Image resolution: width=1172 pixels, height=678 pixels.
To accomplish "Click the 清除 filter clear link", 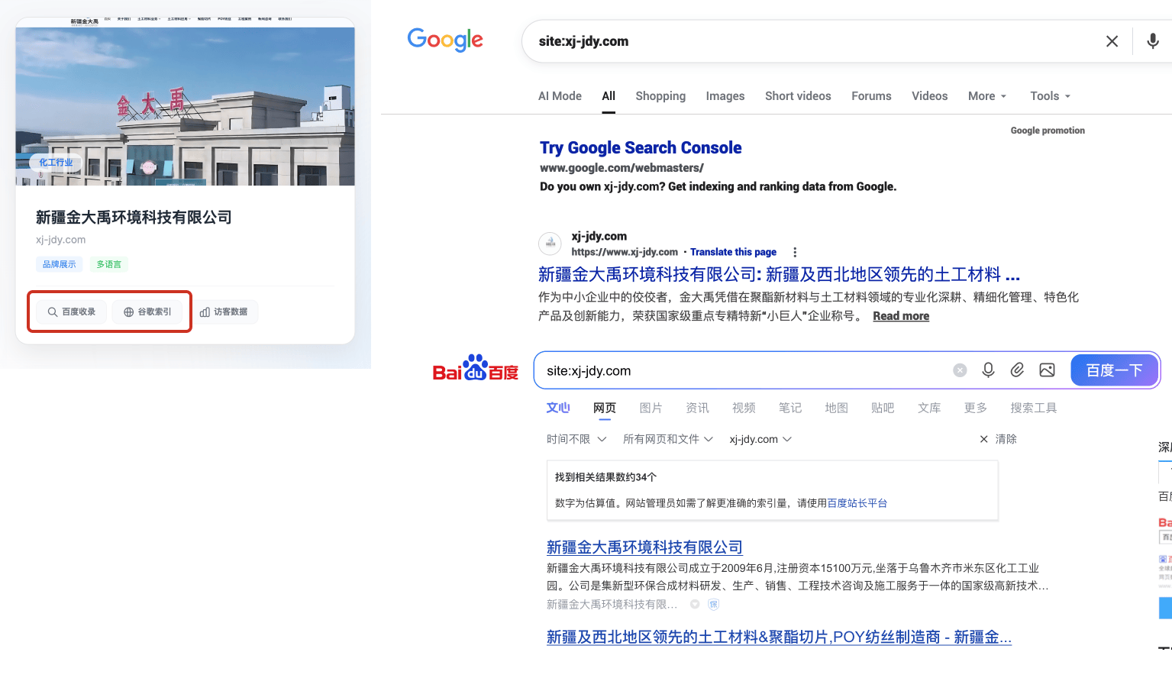I will (x=999, y=439).
